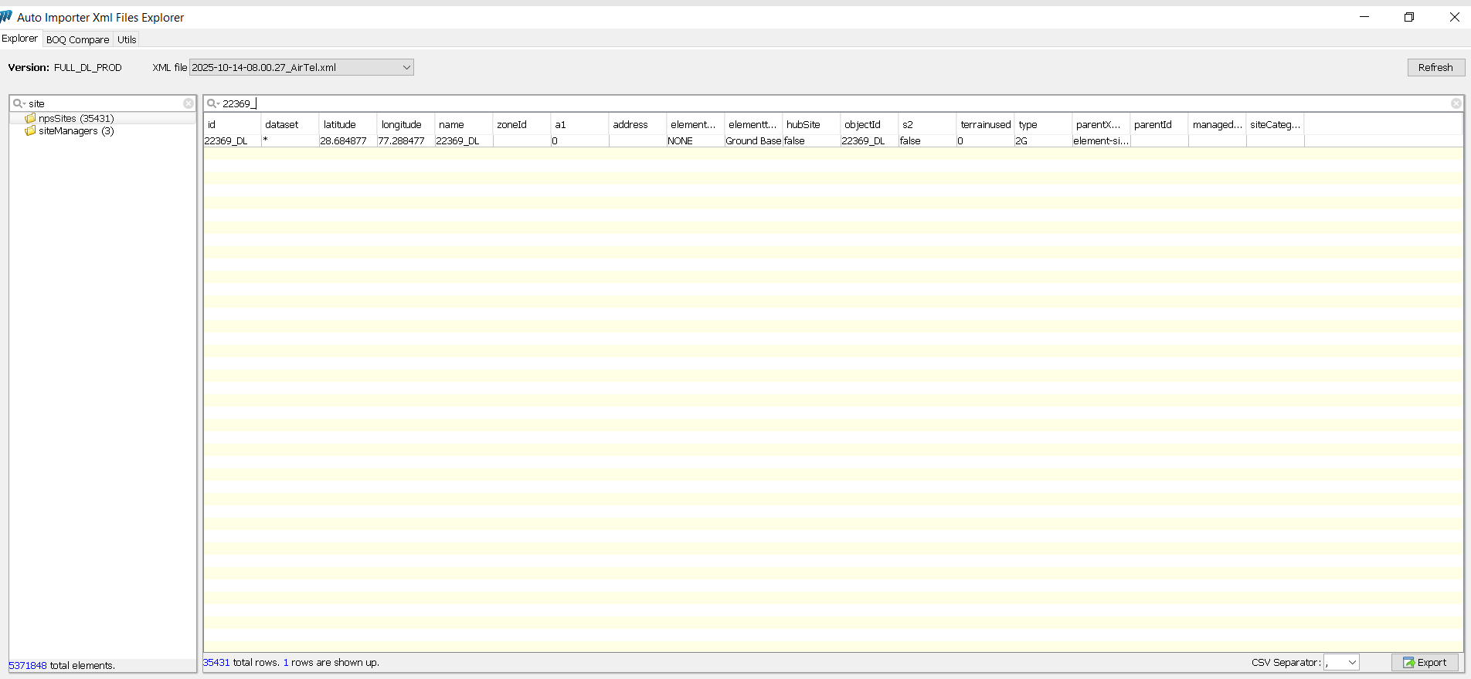This screenshot has width=1471, height=679.
Task: Select the 22369_DL table row
Action: pyautogui.click(x=226, y=141)
